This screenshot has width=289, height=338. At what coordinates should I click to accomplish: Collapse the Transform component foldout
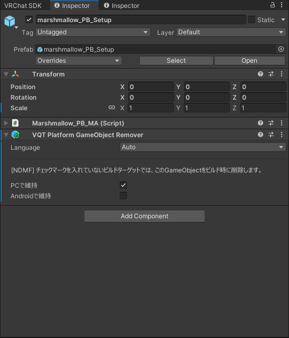click(6, 74)
